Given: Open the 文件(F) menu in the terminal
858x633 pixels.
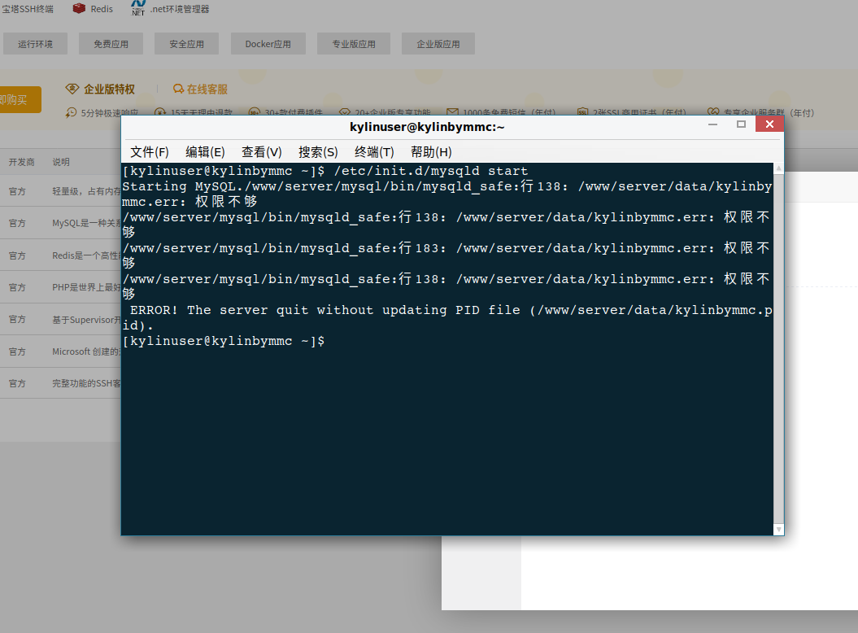Looking at the screenshot, I should (x=150, y=152).
